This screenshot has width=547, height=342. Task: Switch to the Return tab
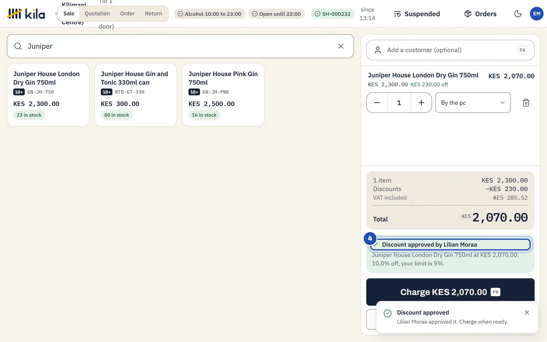point(153,14)
